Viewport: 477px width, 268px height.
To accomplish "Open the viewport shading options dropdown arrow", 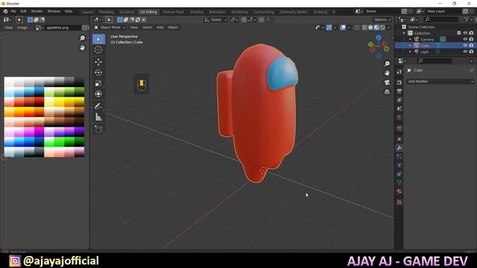I will 388,28.
